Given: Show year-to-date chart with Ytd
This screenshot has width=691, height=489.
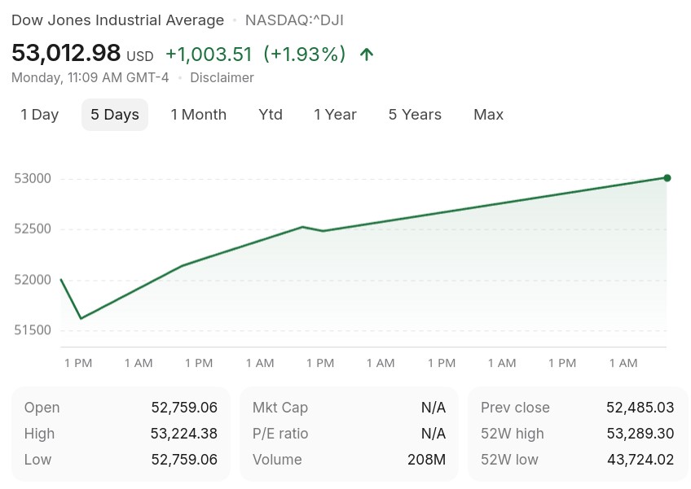Looking at the screenshot, I should [x=271, y=115].
